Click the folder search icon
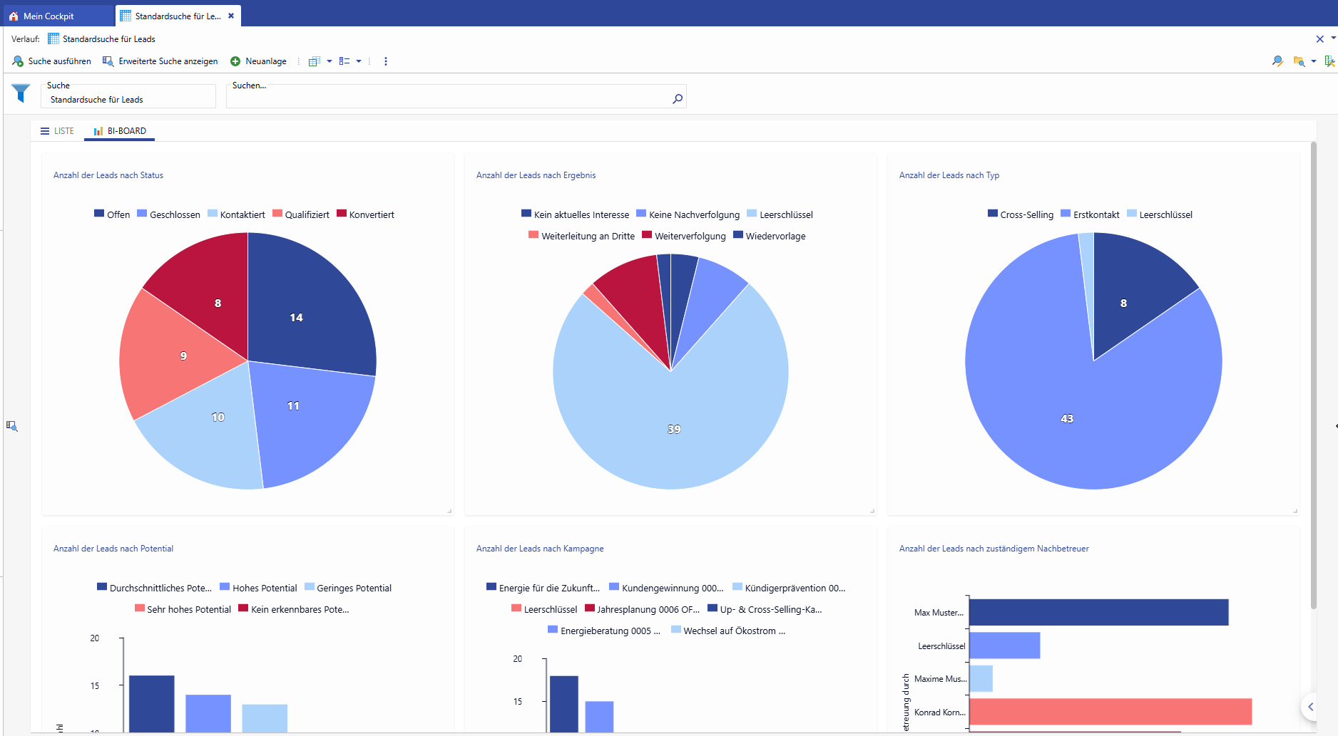 pyautogui.click(x=1299, y=61)
